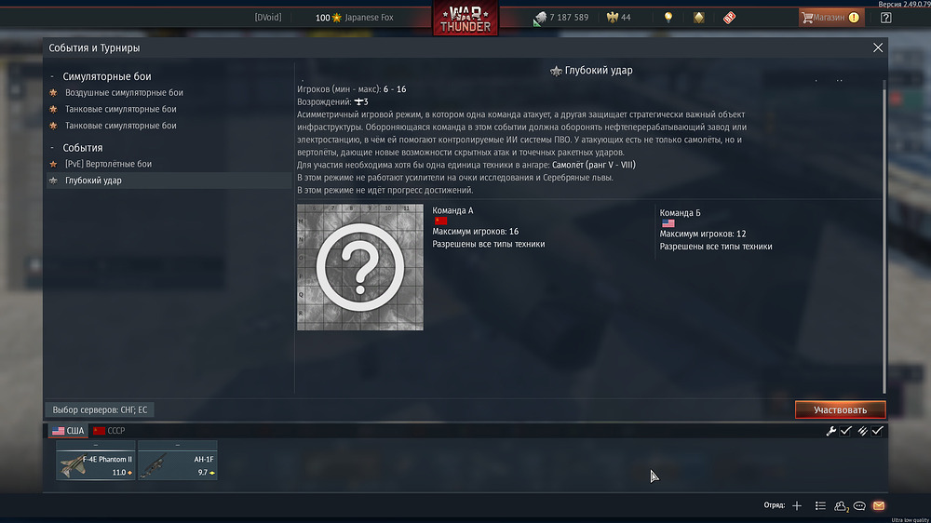931x523 pixels.
Task: Click the lightbulb hint icon in top bar
Action: (668, 17)
